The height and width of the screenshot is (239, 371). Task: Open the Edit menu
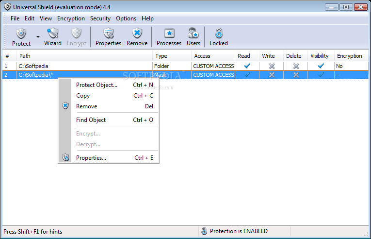(30, 18)
